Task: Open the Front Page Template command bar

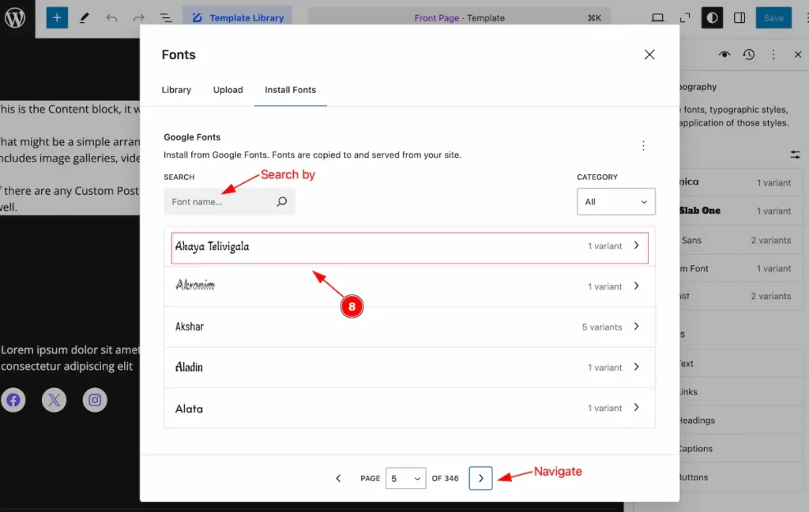Action: 459,17
